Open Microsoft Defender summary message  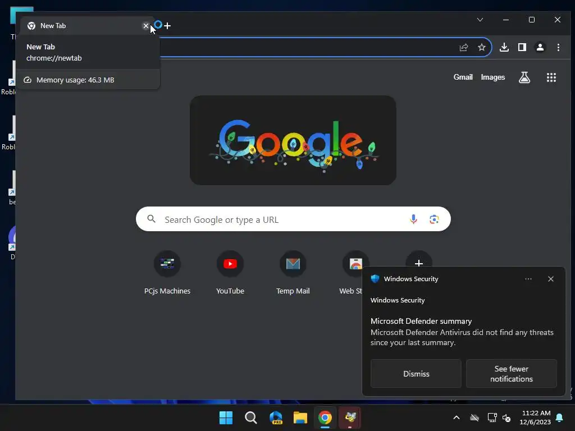click(462, 332)
